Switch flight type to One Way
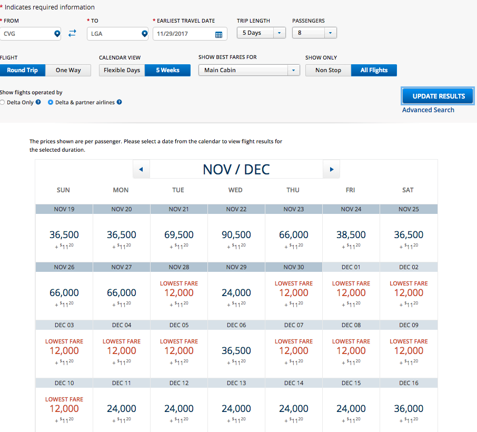The height and width of the screenshot is (432, 477). [68, 70]
